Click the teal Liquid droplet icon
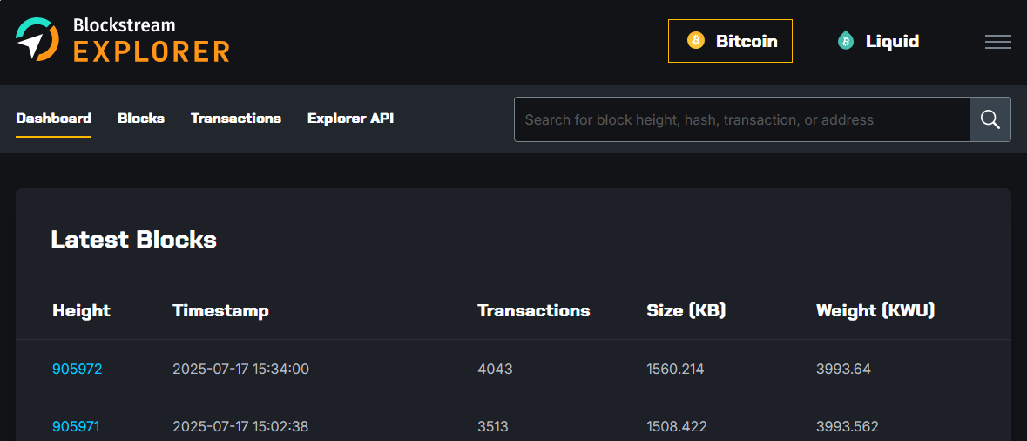1027x441 pixels. 846,41
